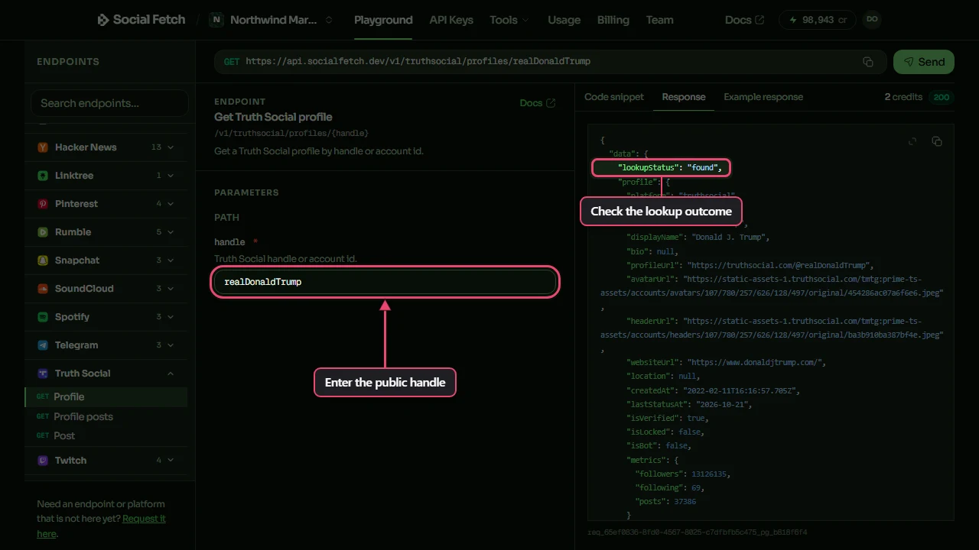Collapse the Truth Social endpoint group
The height and width of the screenshot is (550, 979).
pyautogui.click(x=171, y=374)
